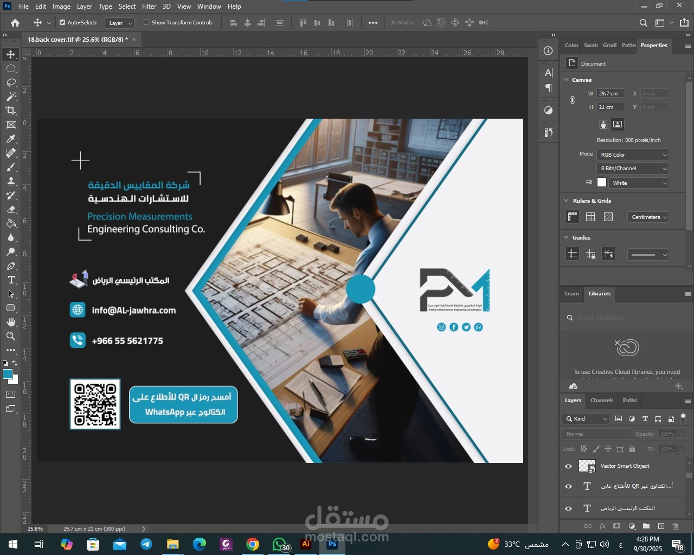Delete layer using the trash icon
694x555 pixels.
pos(675,526)
